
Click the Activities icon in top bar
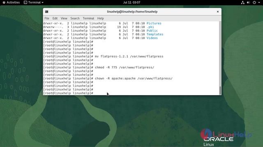[4, 2]
